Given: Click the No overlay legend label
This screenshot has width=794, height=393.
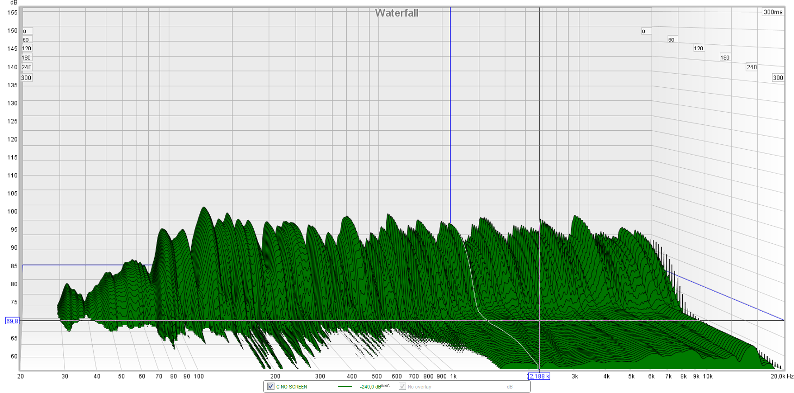Looking at the screenshot, I should (420, 387).
